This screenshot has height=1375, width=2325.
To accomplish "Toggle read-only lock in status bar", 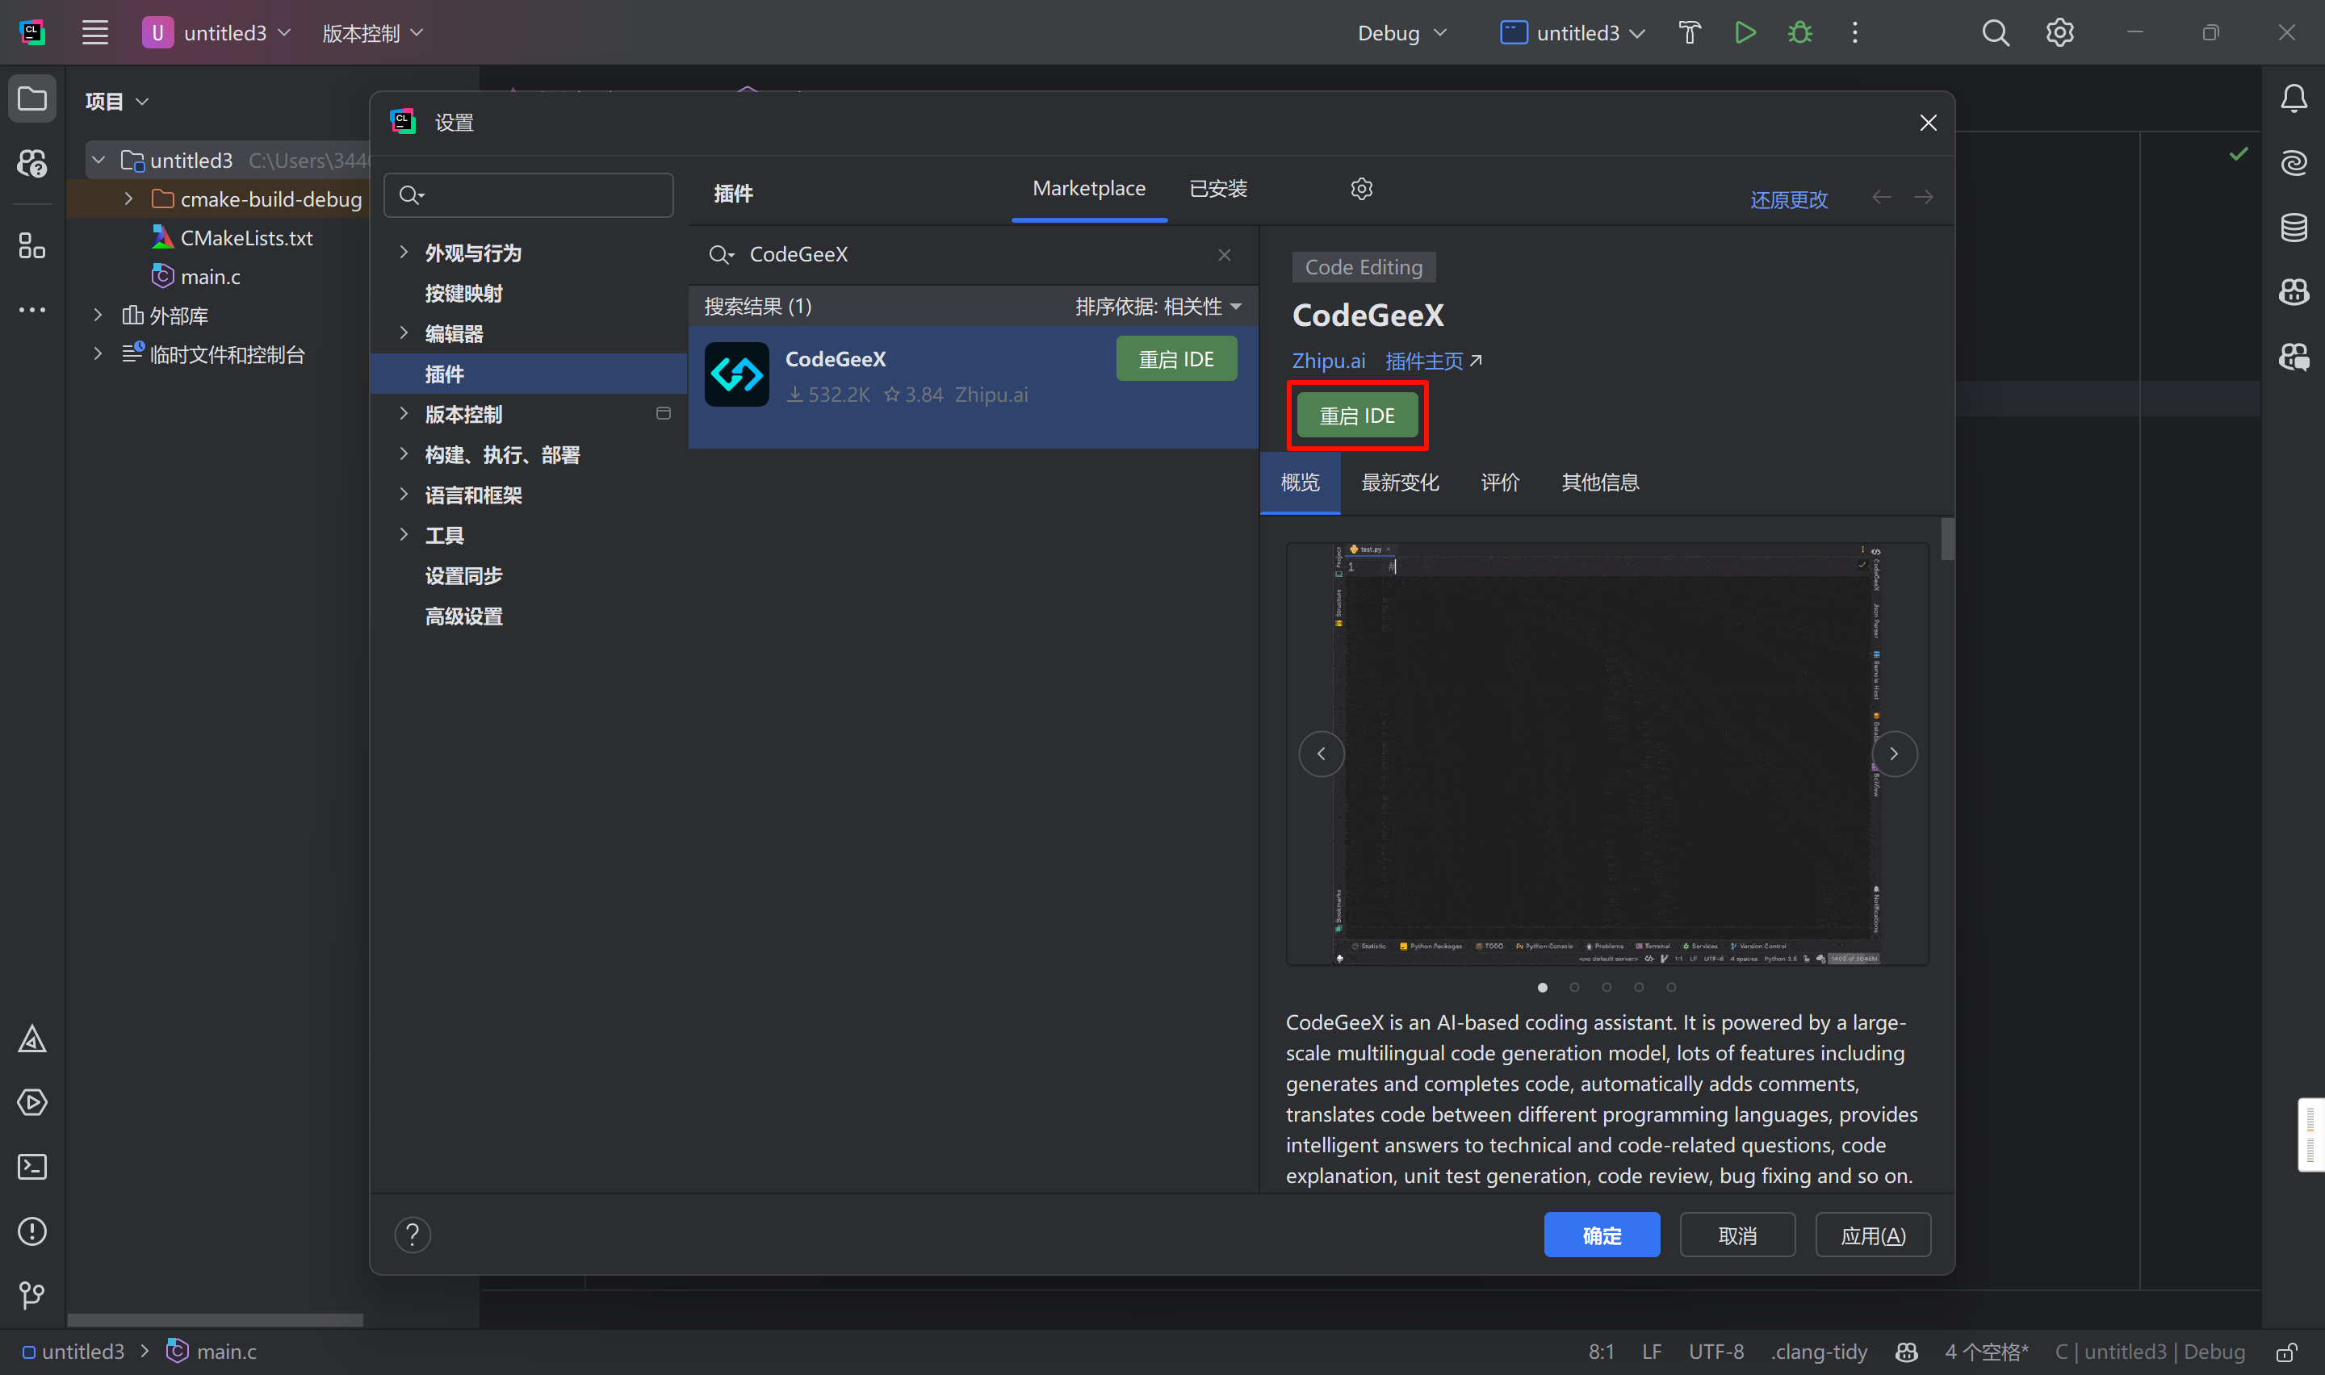I will [2286, 1352].
